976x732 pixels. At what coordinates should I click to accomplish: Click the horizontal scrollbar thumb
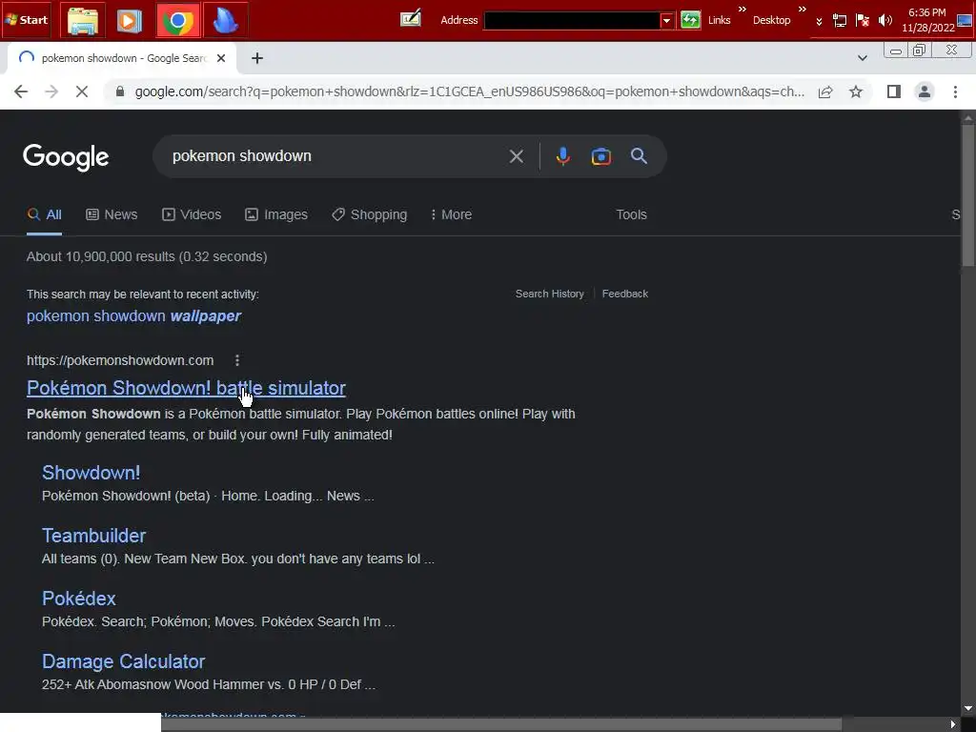501,724
